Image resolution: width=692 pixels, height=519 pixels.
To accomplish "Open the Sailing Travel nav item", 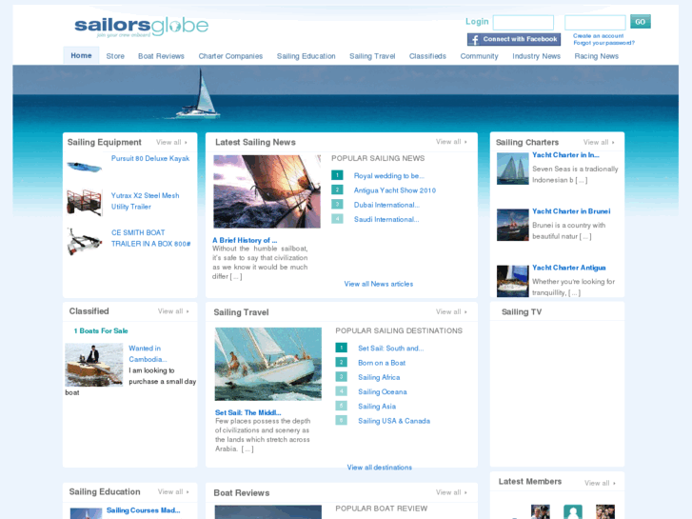I will [372, 56].
